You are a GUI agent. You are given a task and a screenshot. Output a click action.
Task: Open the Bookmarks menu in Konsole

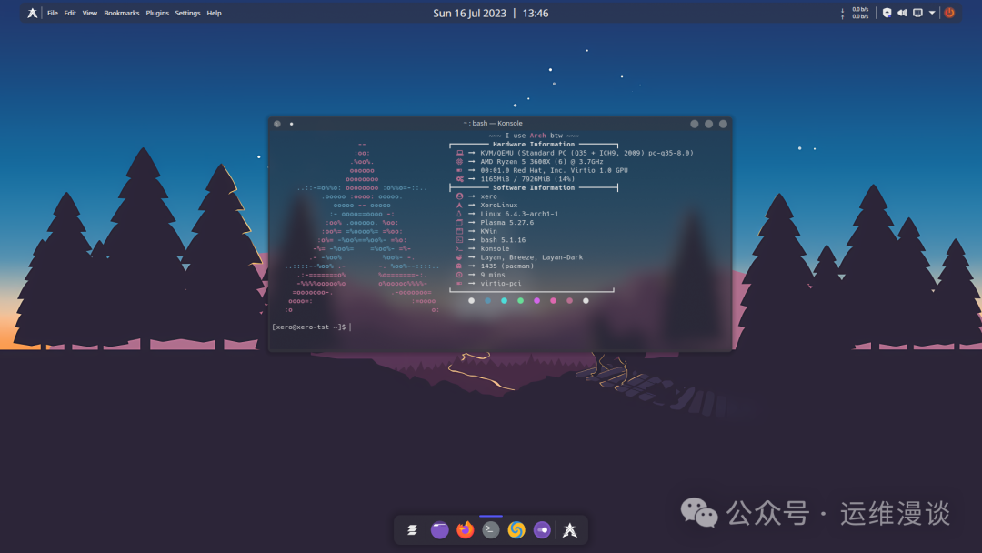point(122,13)
